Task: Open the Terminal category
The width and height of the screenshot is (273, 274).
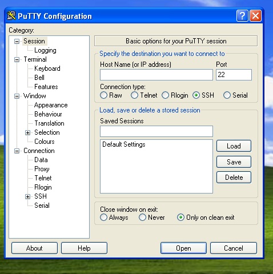Action: pos(35,59)
